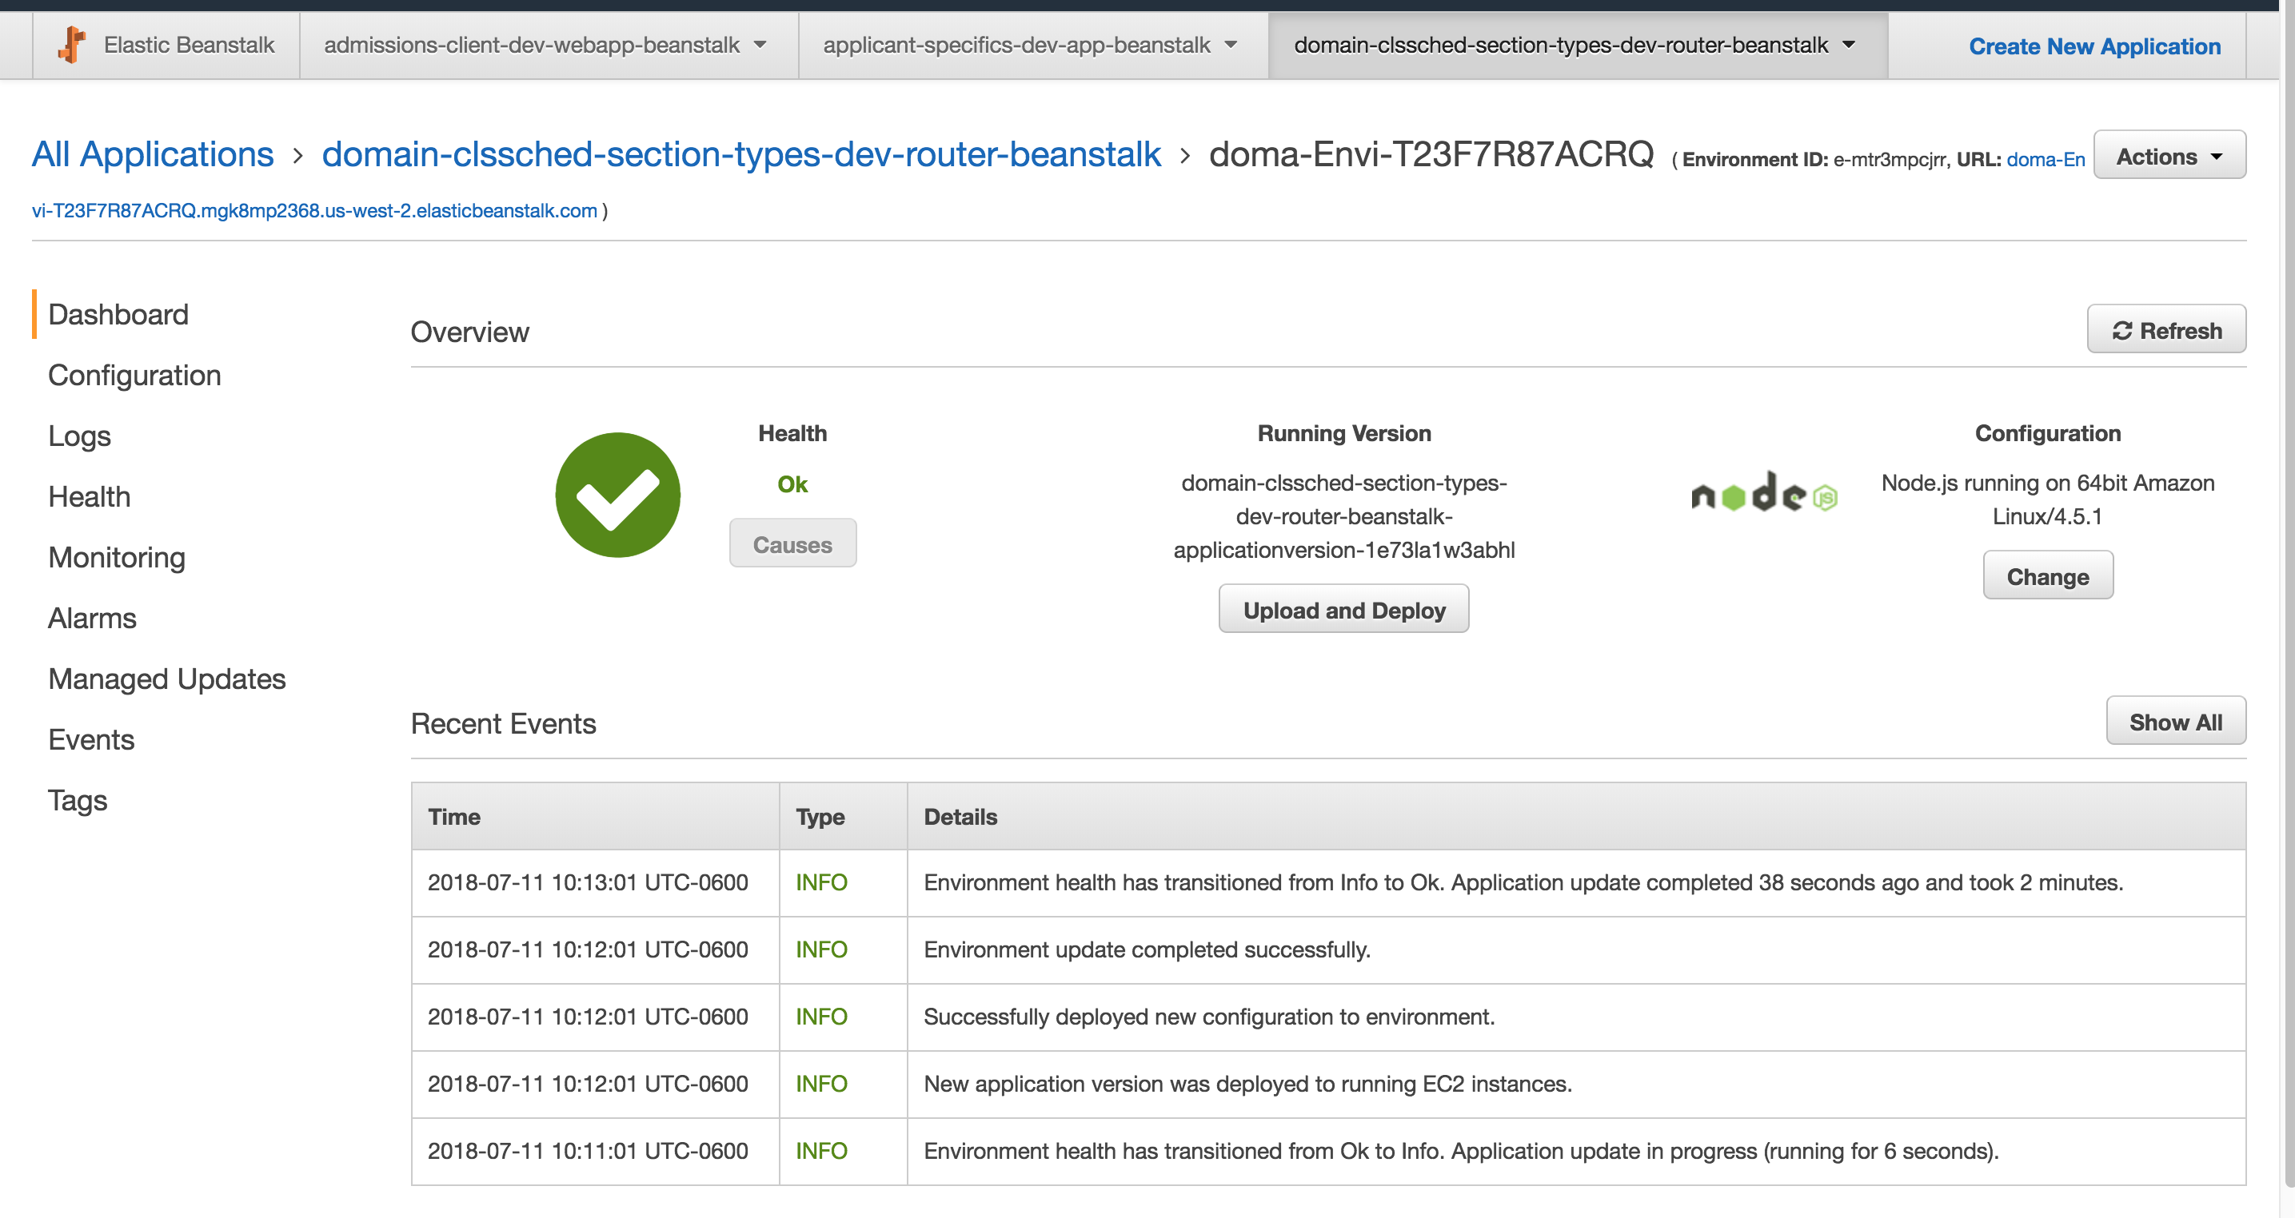This screenshot has height=1218, width=2295.
Task: Expand admissions-client-dev-webapp-beanstalk dropdown arrow
Action: point(760,45)
